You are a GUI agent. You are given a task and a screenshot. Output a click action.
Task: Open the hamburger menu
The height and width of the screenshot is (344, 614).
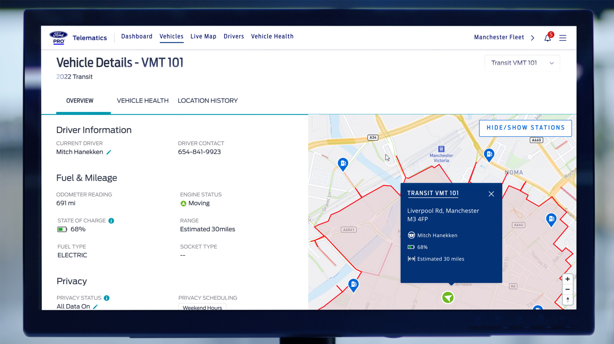[563, 38]
